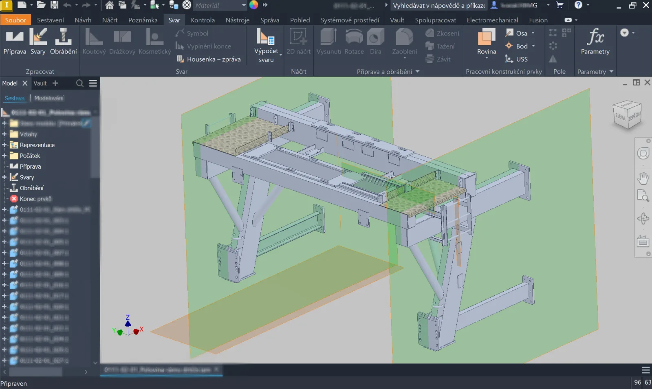
Task: Click the ViewCube in the viewport
Action: click(x=627, y=115)
